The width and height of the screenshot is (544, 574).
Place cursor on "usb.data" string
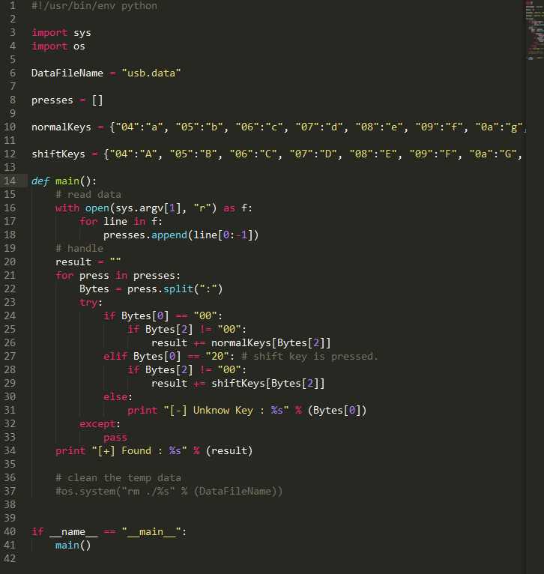151,73
